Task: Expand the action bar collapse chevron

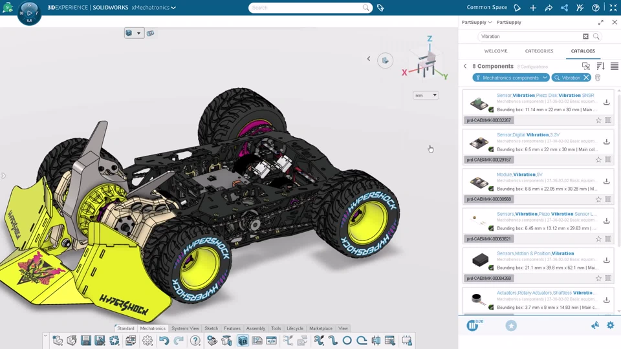Action: [x=45, y=335]
